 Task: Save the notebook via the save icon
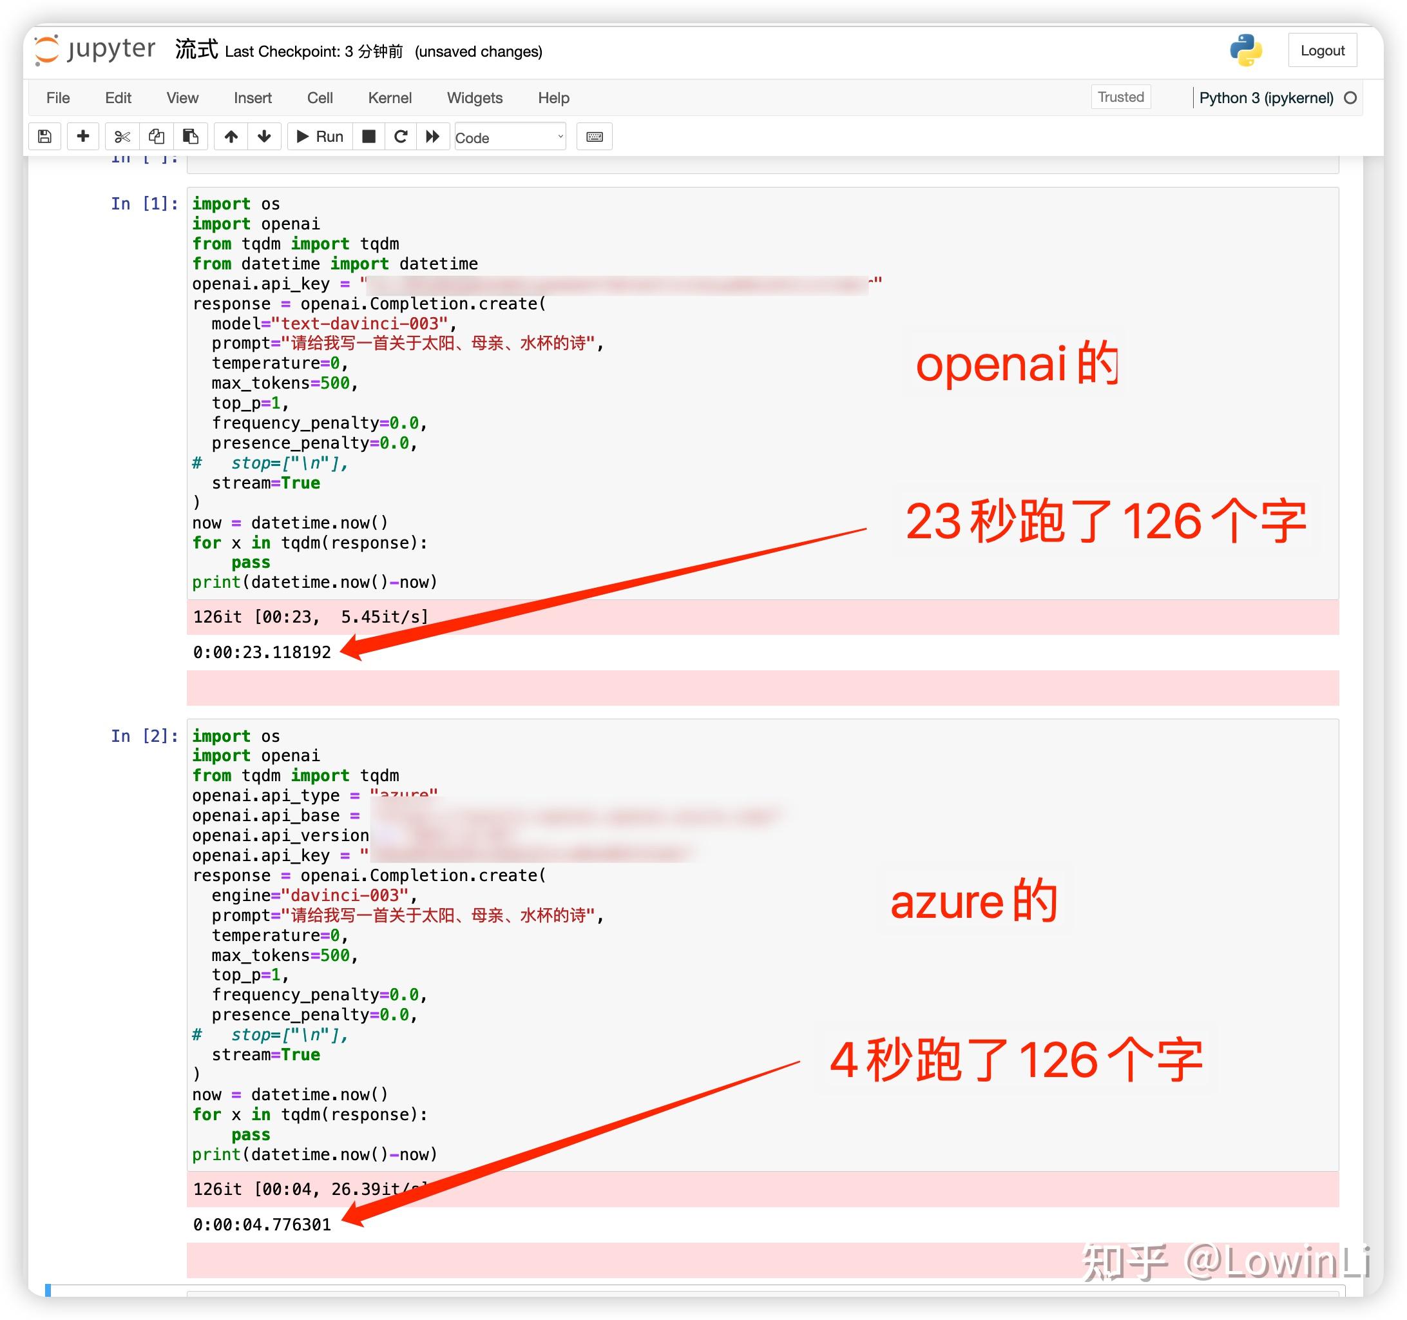pyautogui.click(x=44, y=136)
